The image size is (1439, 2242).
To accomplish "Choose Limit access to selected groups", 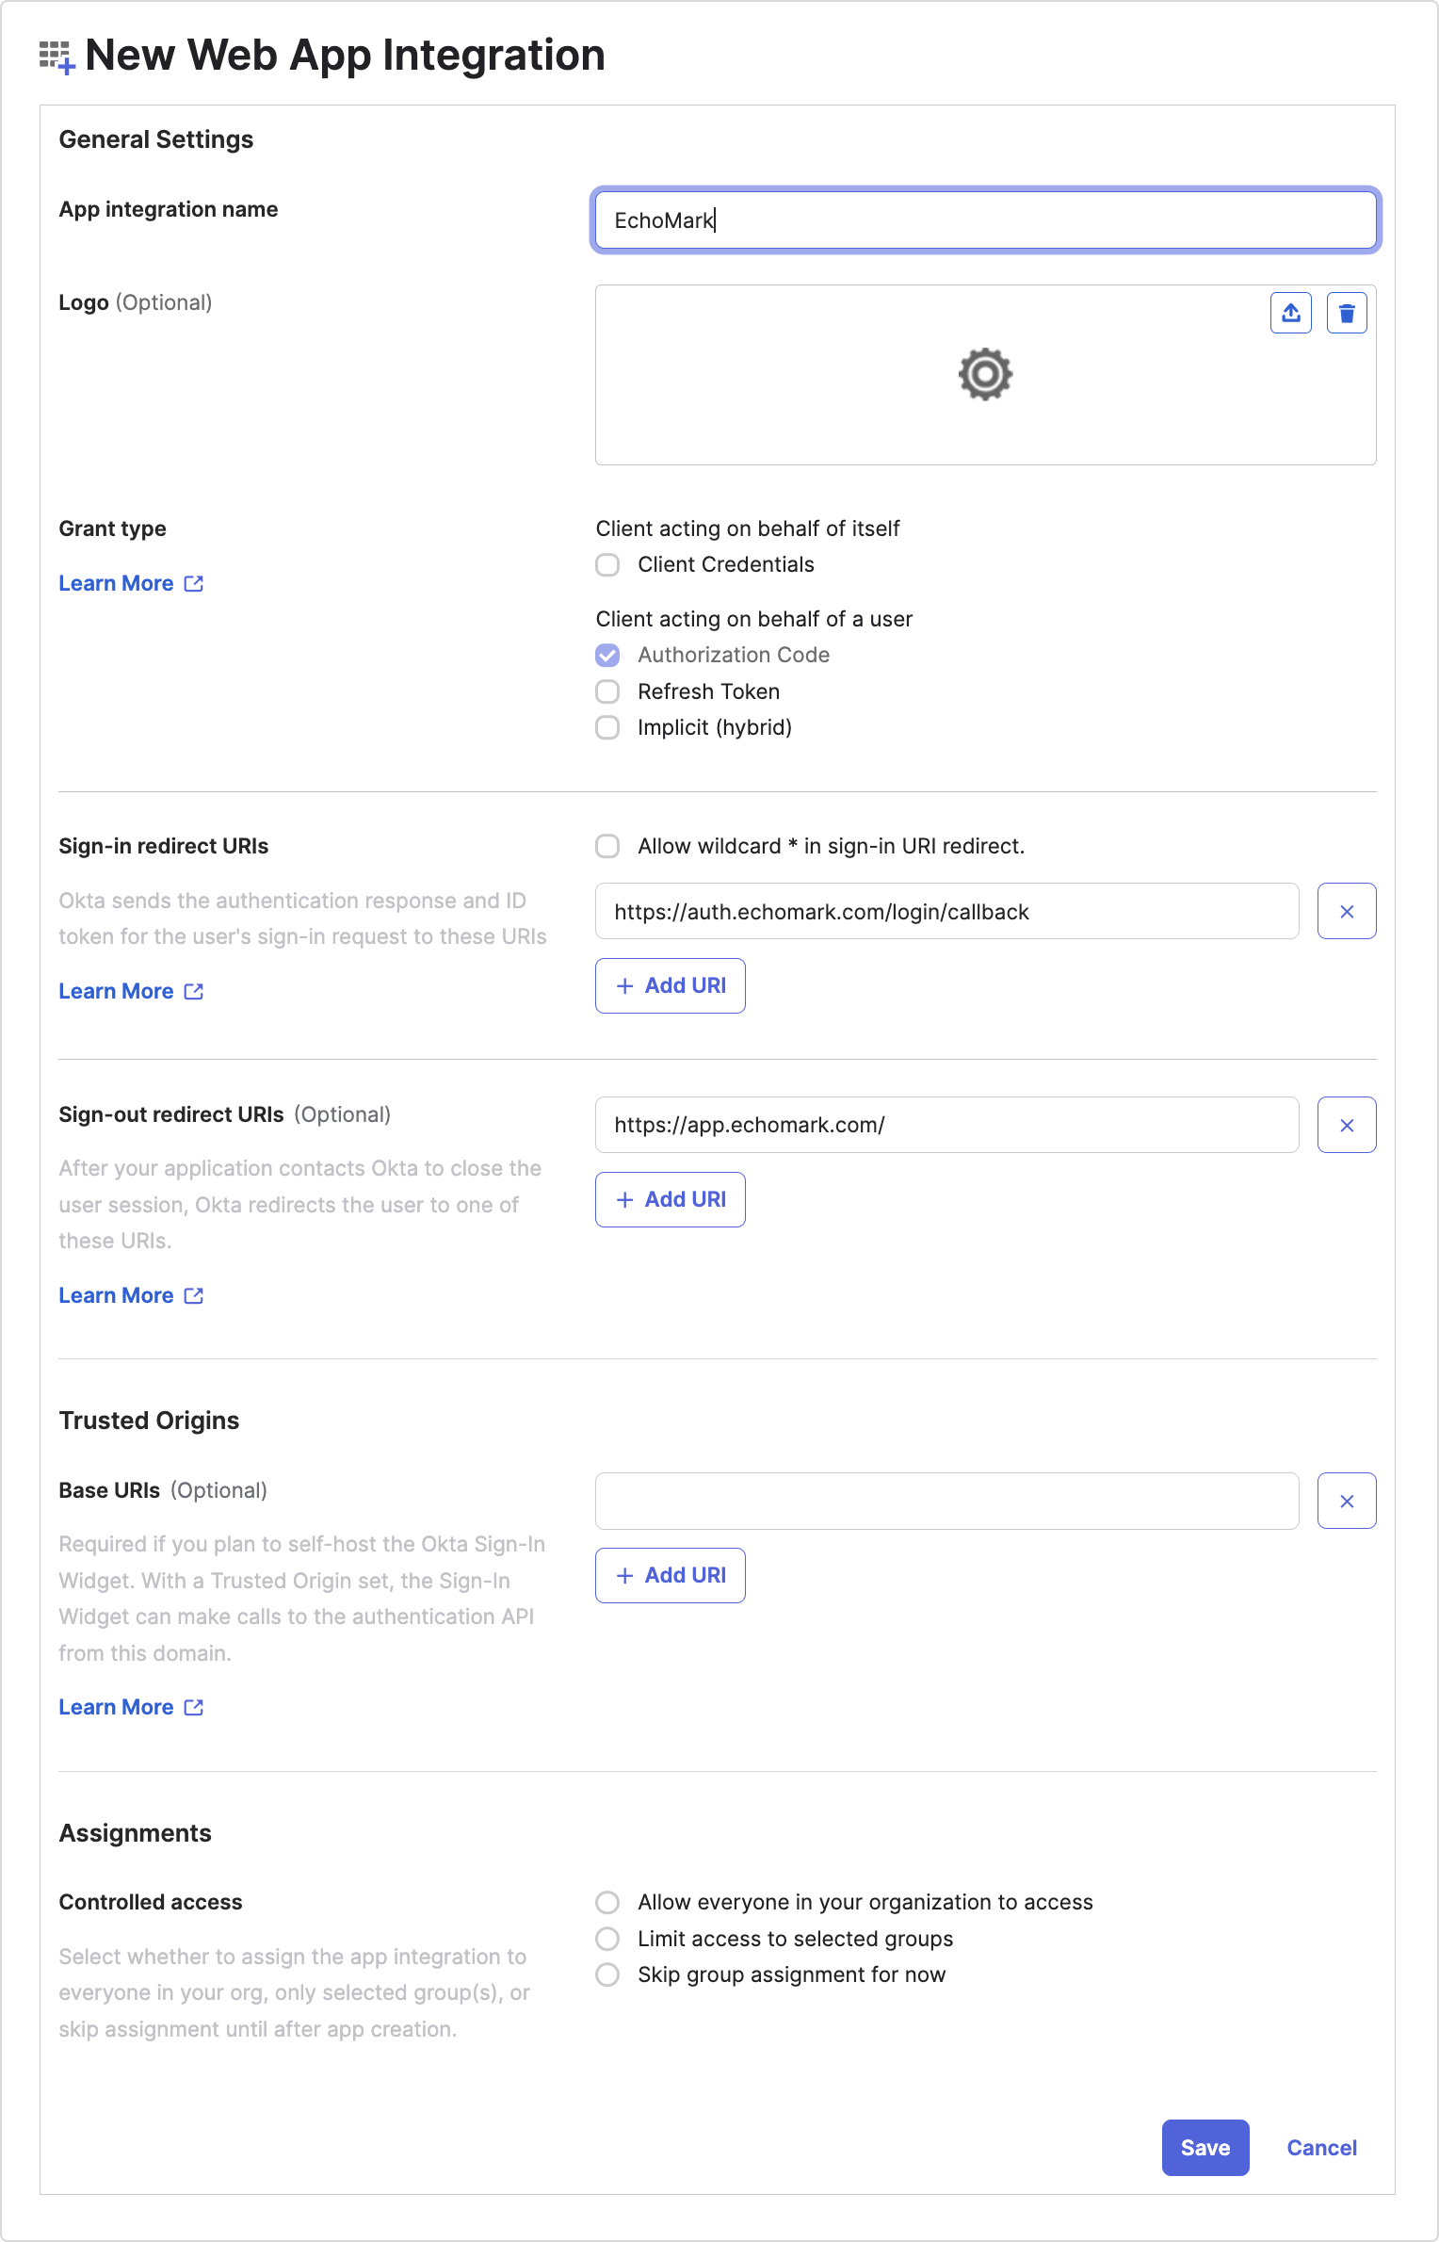I will tap(607, 1939).
